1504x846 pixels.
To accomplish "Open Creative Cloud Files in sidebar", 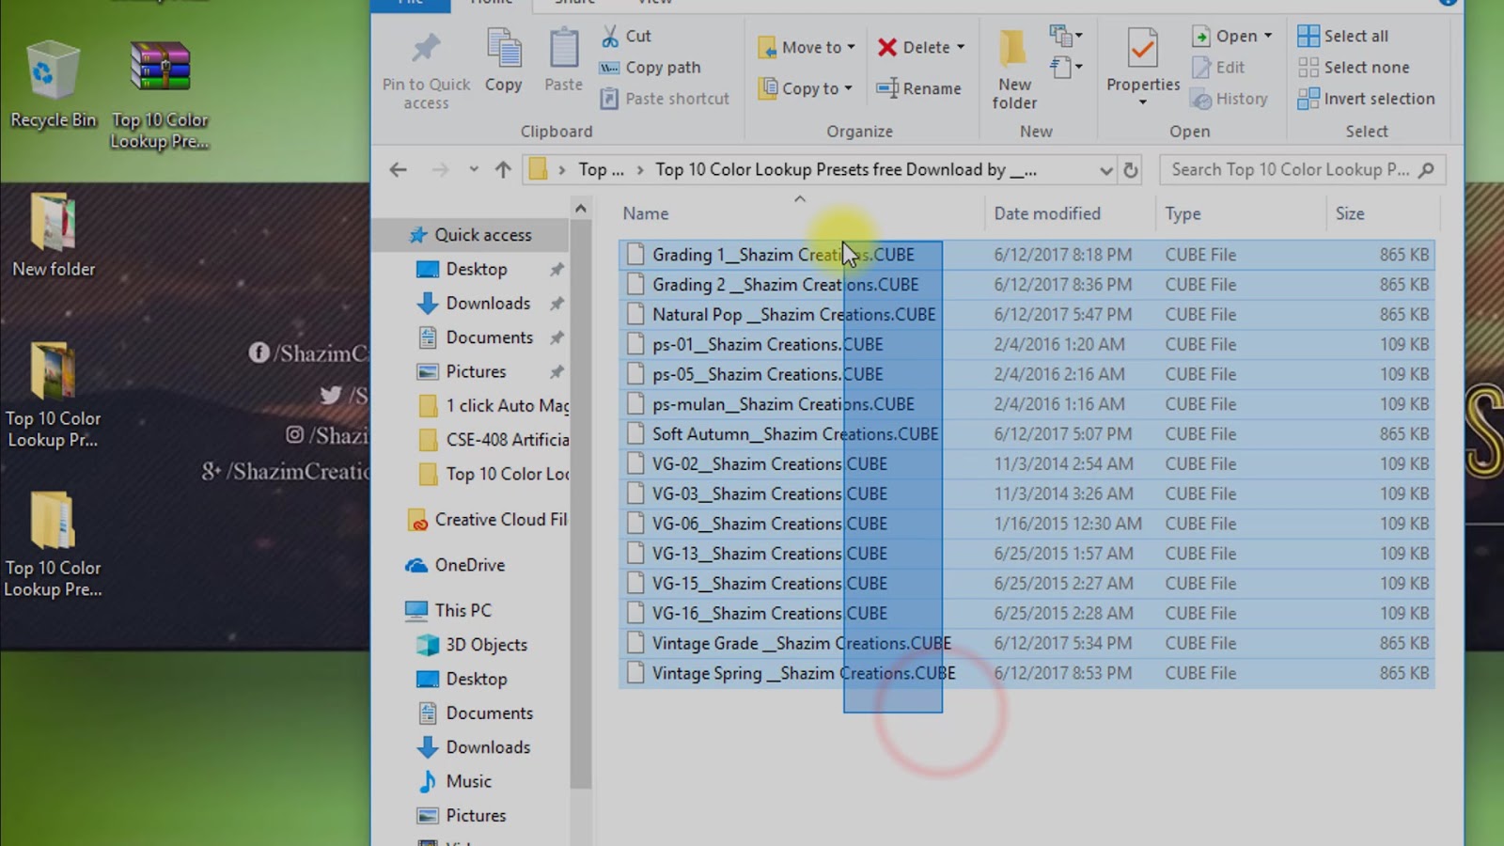I will point(487,520).
